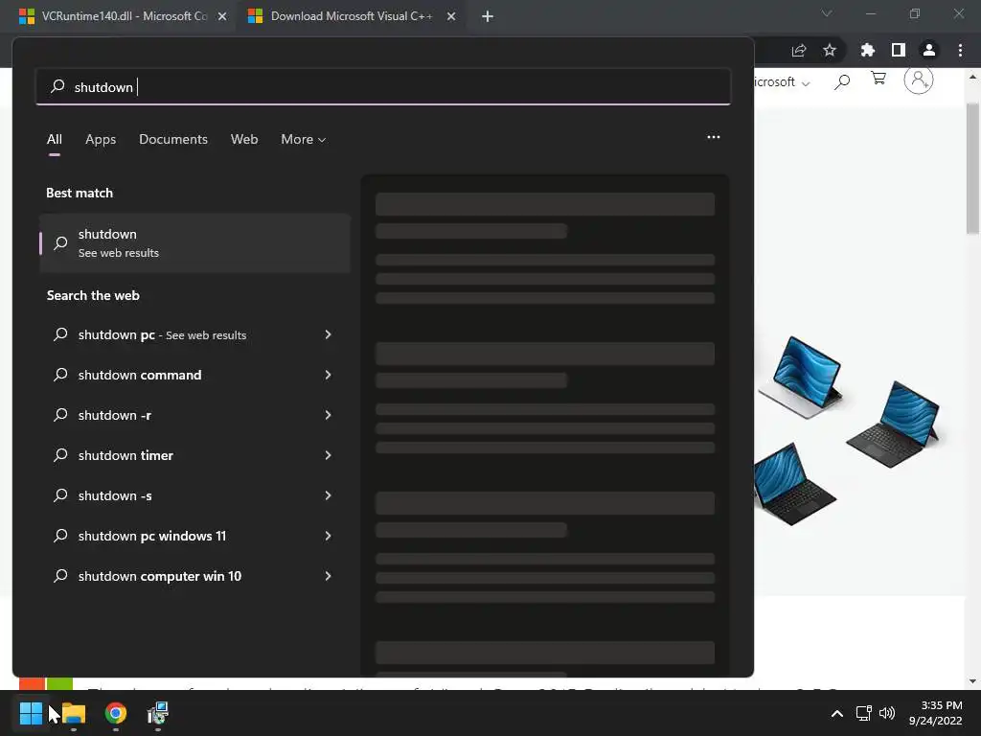Click the magnifier icon in search box
The image size is (981, 736).
[x=57, y=85]
